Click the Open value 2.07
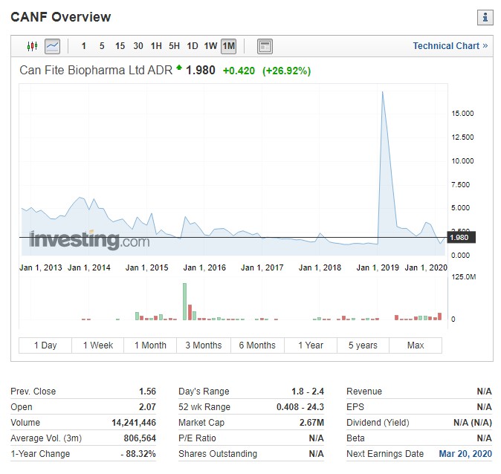Image resolution: width=501 pixels, height=474 pixels. click(x=147, y=407)
